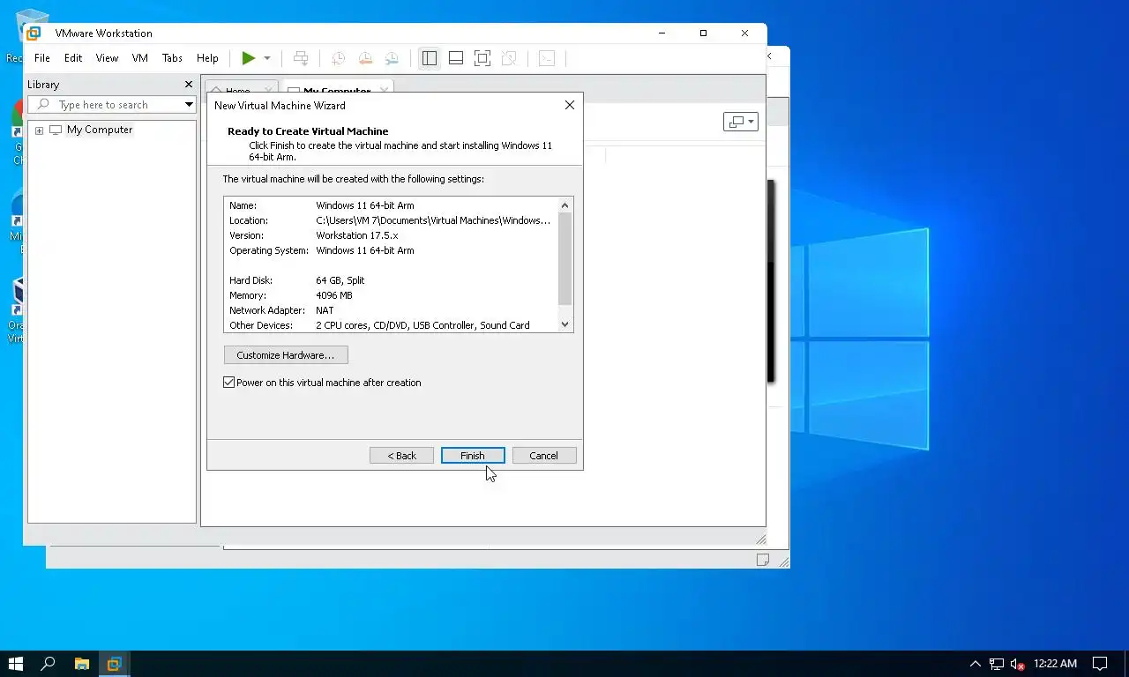
Task: Click the VMware Workstation title bar logo
Action: click(x=34, y=33)
